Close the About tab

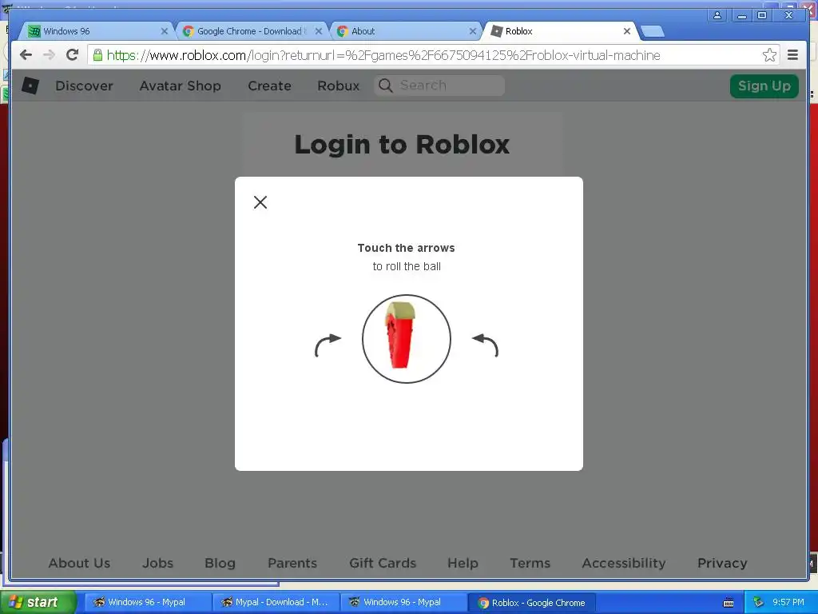pos(473,31)
